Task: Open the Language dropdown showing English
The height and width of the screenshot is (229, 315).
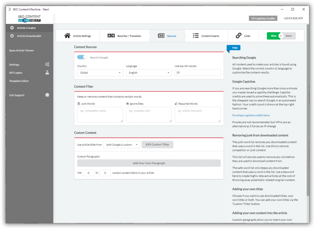Action: (x=149, y=73)
